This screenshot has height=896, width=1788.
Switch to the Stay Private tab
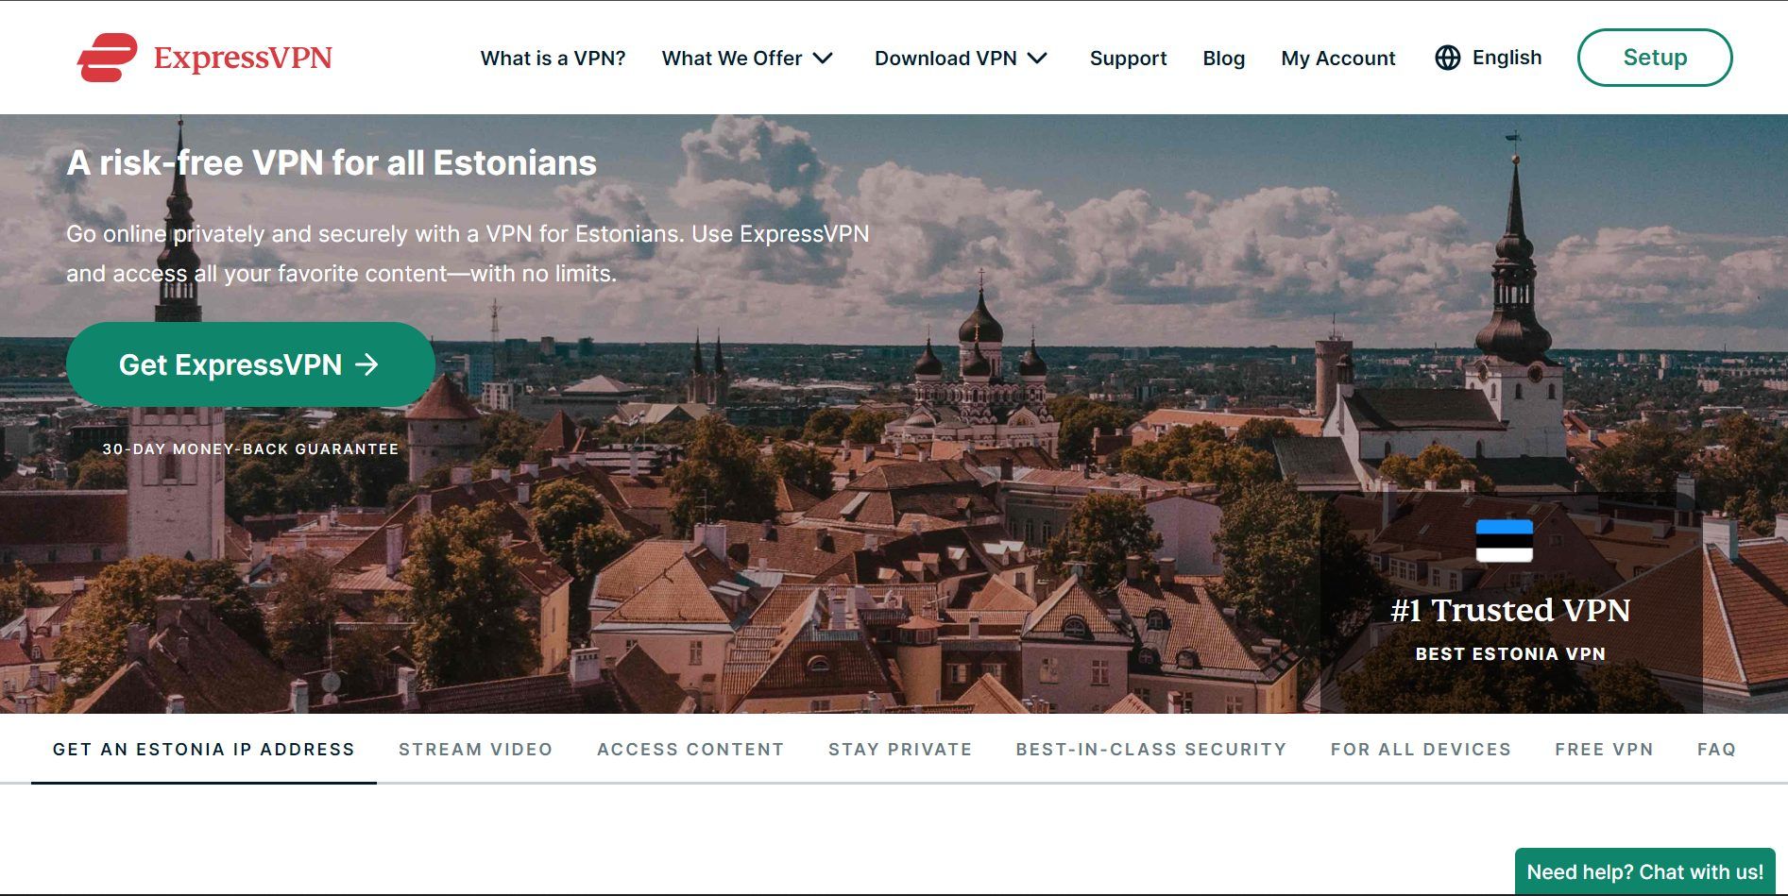tap(900, 750)
